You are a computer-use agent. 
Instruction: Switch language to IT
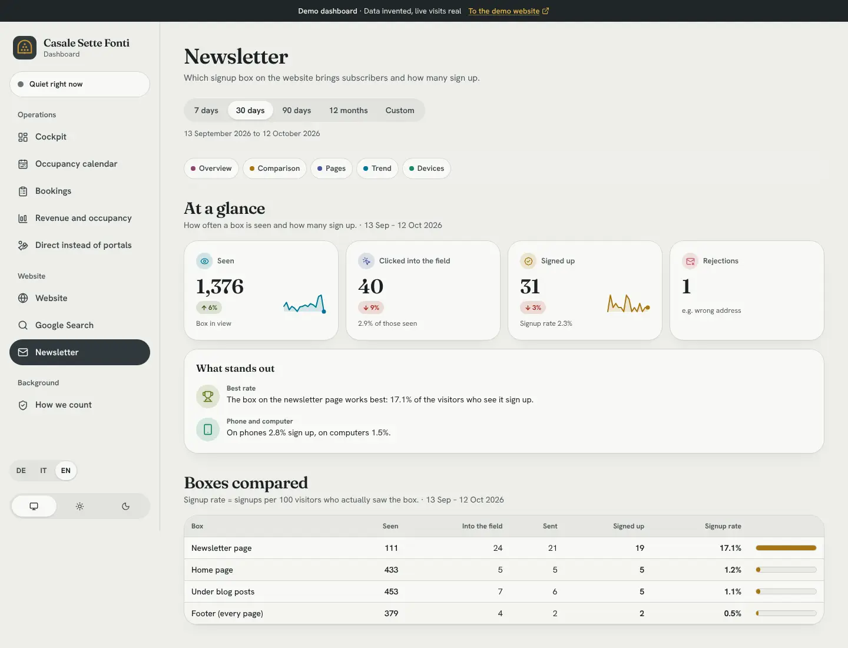pyautogui.click(x=44, y=471)
